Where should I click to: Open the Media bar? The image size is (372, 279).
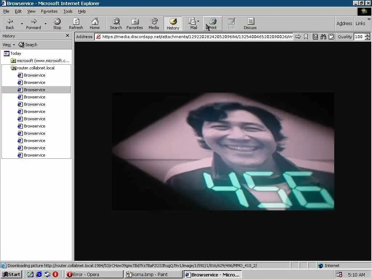point(154,24)
